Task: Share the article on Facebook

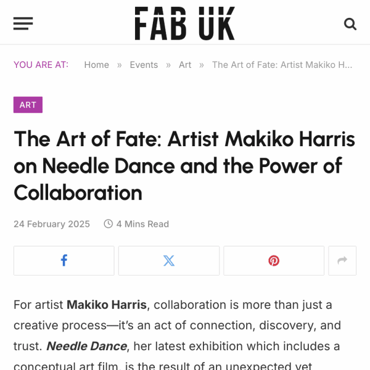Action: pos(64,260)
